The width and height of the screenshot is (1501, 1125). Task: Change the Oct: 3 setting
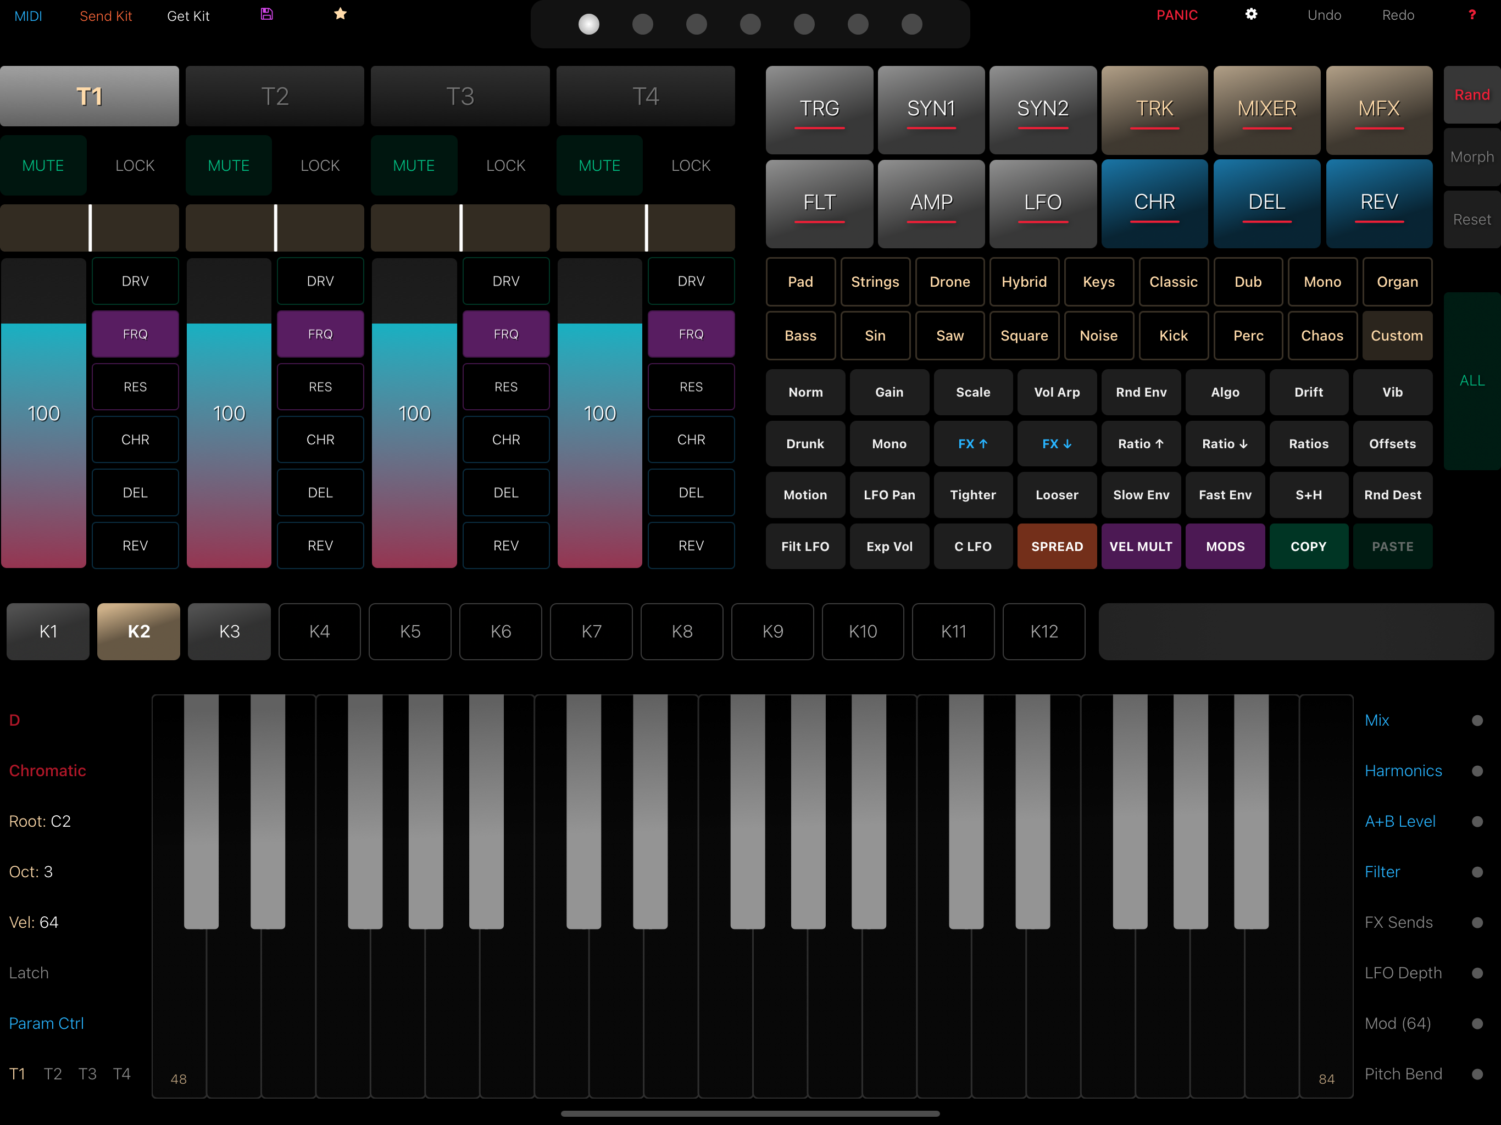[31, 872]
